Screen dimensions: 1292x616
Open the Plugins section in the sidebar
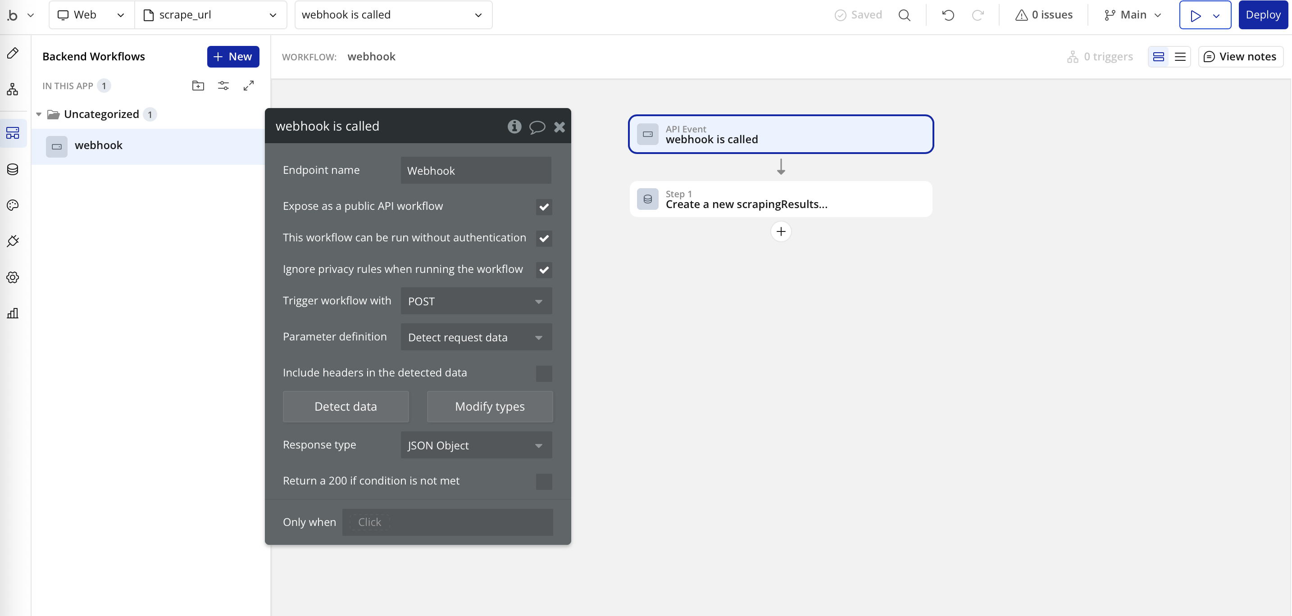[x=13, y=241]
